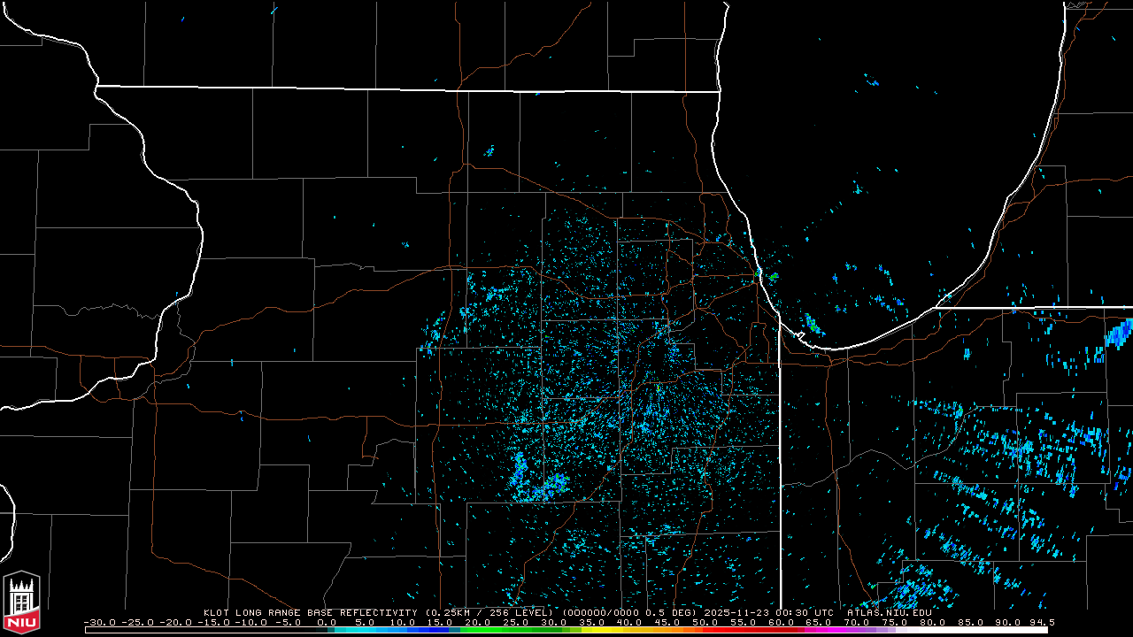
Task: Click the ATLAS.NIU.EDU text
Action: tap(889, 612)
